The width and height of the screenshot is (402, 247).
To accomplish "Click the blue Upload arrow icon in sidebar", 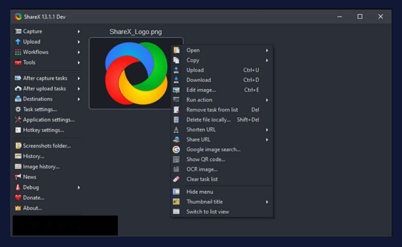I will coord(18,42).
